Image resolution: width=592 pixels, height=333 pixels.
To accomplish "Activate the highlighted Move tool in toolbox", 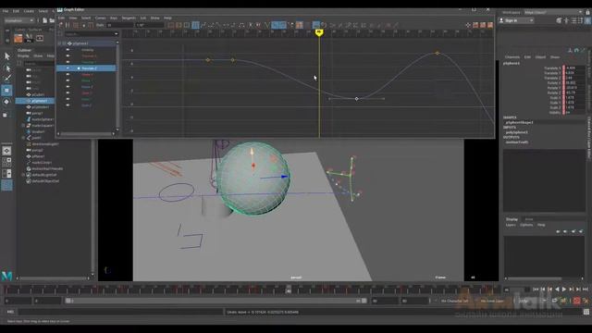I will [6, 91].
